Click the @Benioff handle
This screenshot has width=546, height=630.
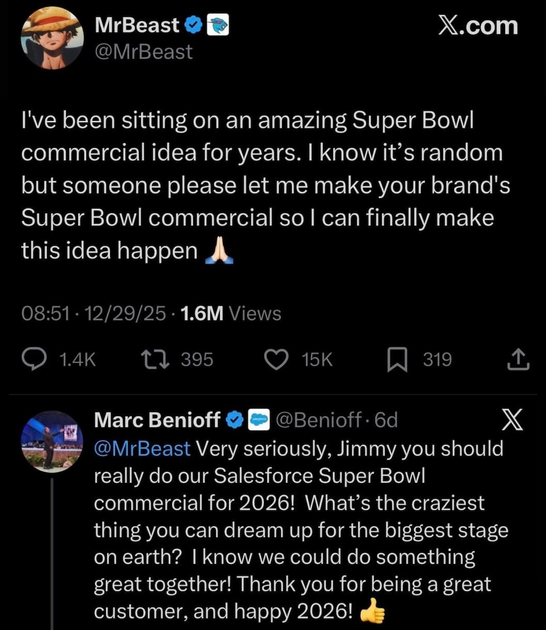pyautogui.click(x=319, y=420)
